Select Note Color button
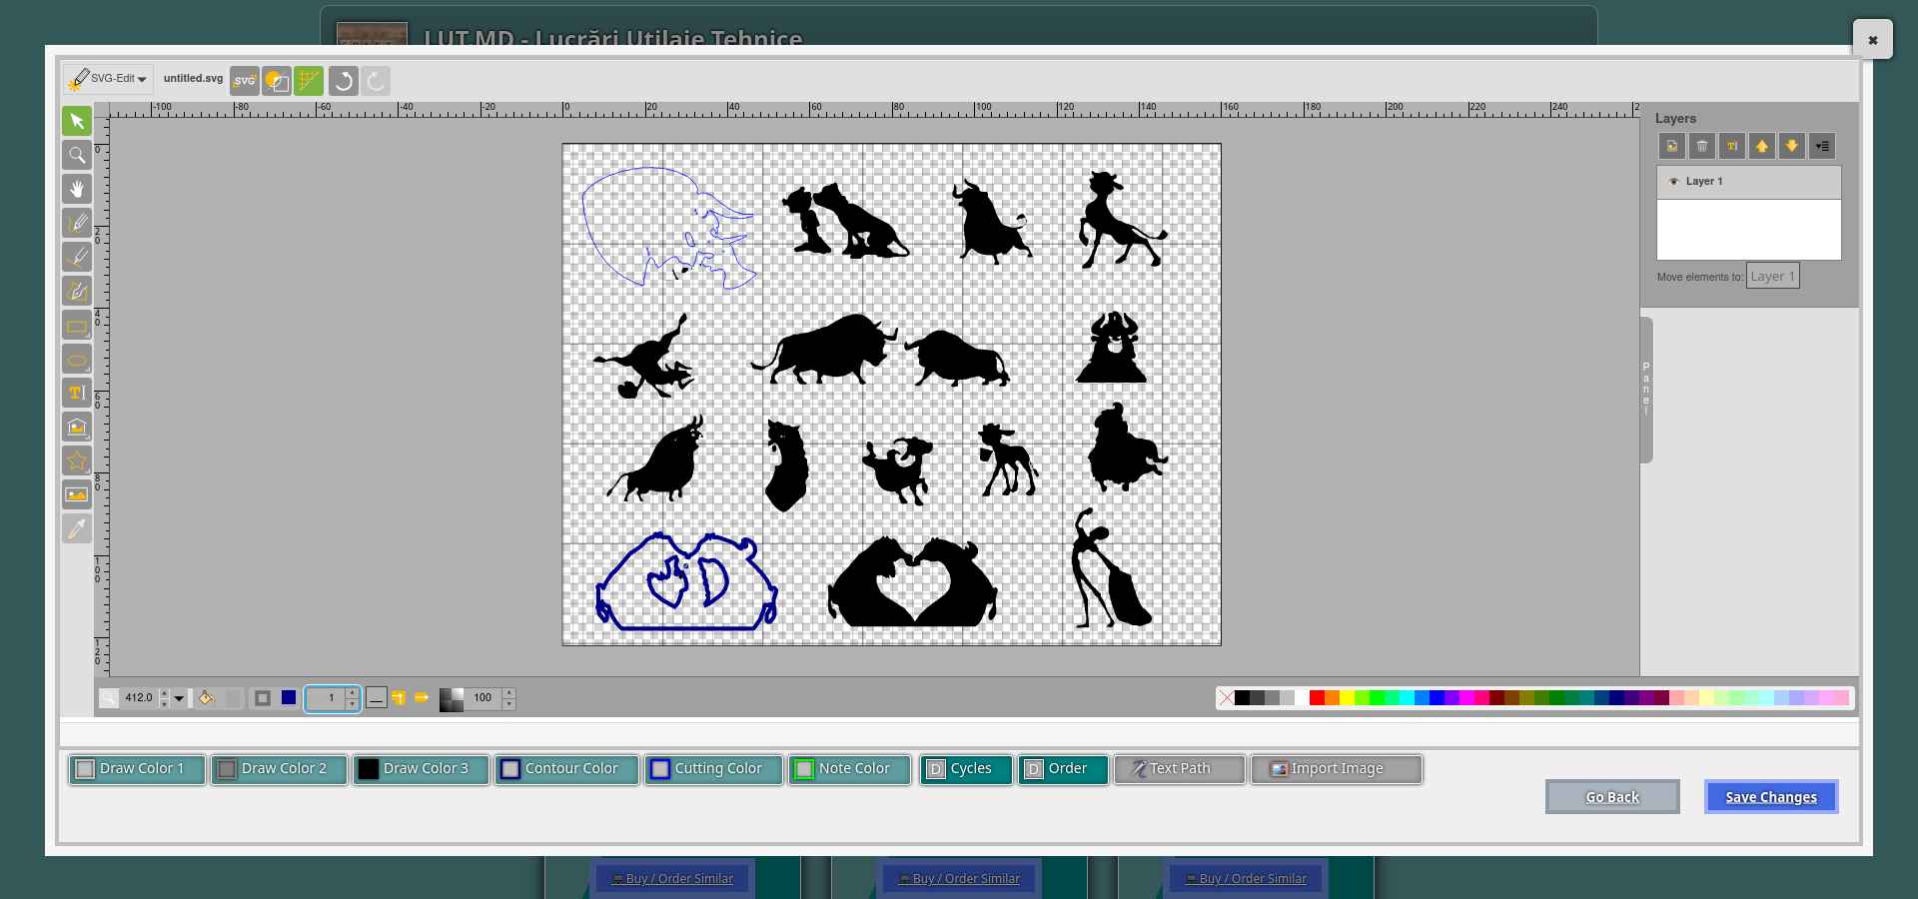1918x899 pixels. [850, 769]
